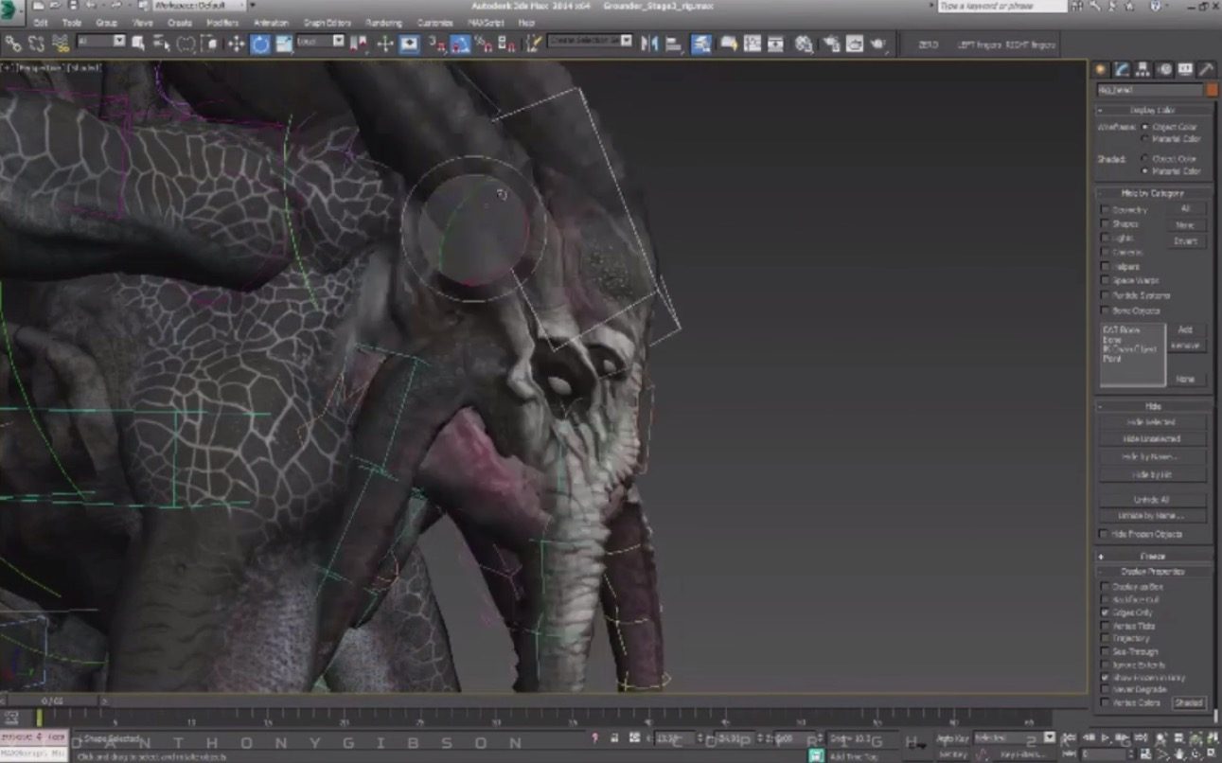
Task: Open reference coordinate system dropdown
Action: (321, 42)
